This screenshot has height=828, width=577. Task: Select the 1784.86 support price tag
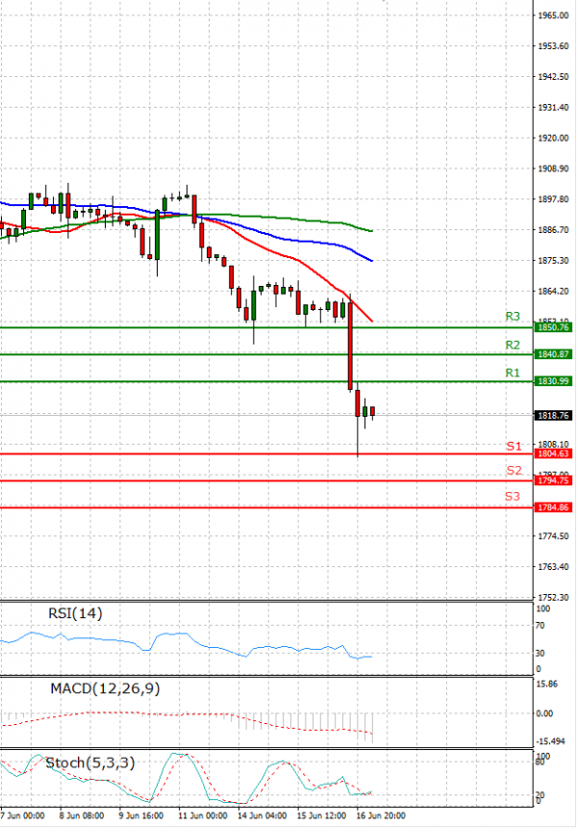(x=553, y=507)
